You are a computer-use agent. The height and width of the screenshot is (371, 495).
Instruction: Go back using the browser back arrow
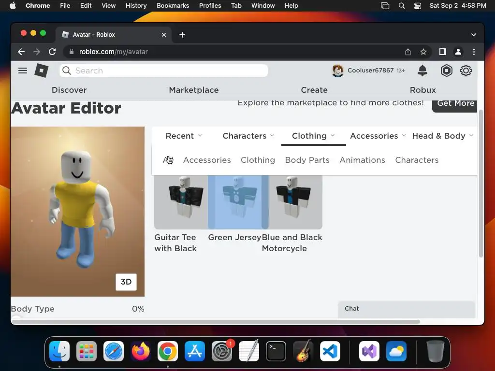[21, 52]
